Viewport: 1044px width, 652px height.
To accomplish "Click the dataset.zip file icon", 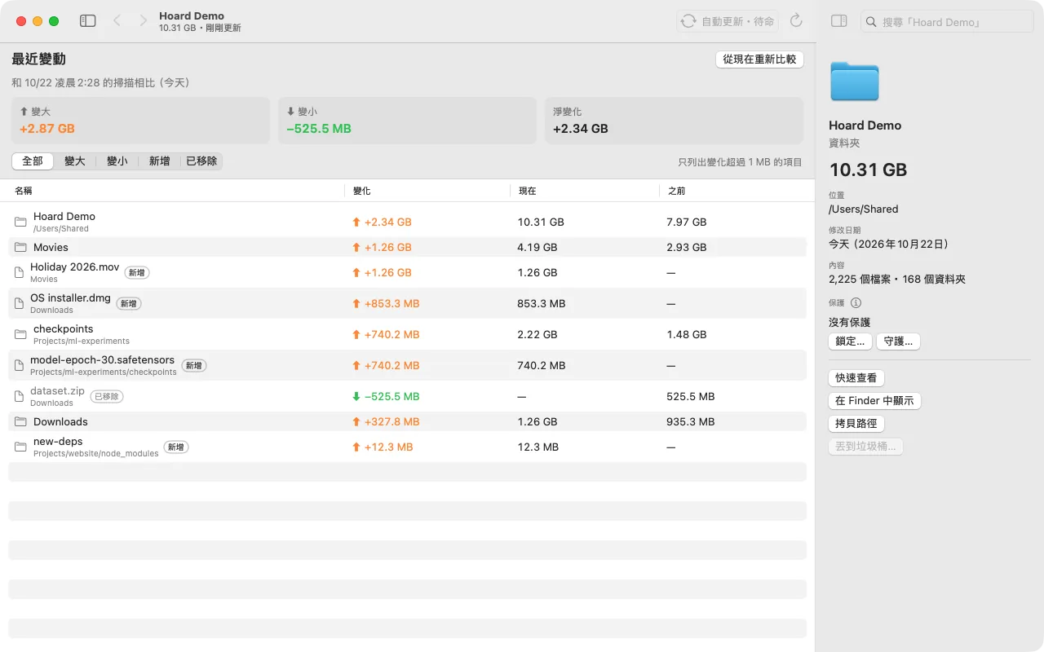I will (x=20, y=396).
